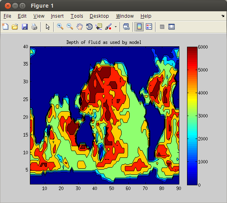Screen dimensions: 227x203
Task: Toggle the Edit Plot arrow tool
Action: coord(48,27)
